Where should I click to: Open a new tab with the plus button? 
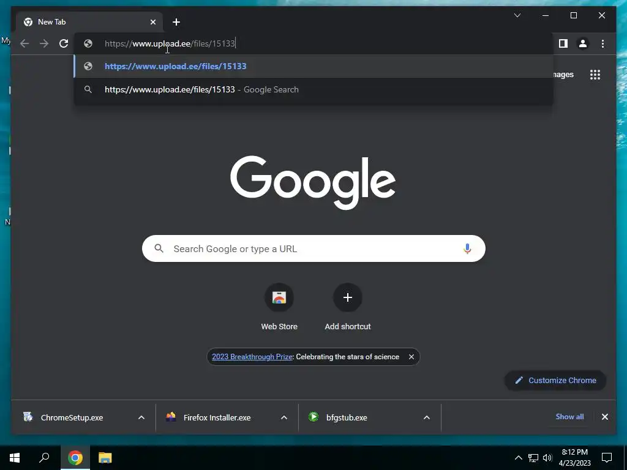tap(176, 22)
